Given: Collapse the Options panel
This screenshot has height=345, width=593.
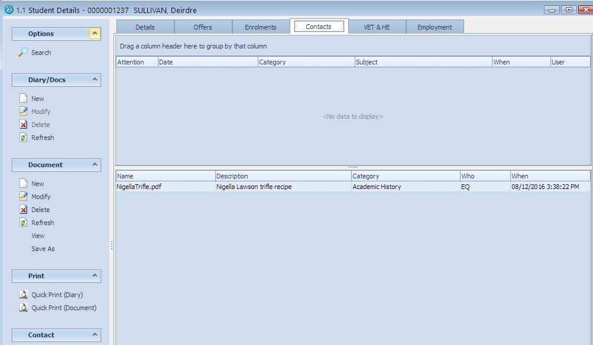Looking at the screenshot, I should pyautogui.click(x=94, y=34).
